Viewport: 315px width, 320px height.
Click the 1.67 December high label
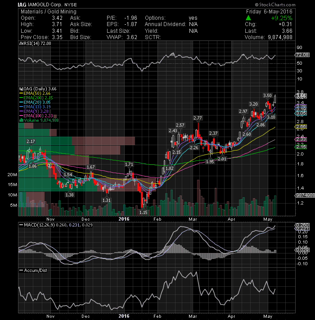[91, 167]
